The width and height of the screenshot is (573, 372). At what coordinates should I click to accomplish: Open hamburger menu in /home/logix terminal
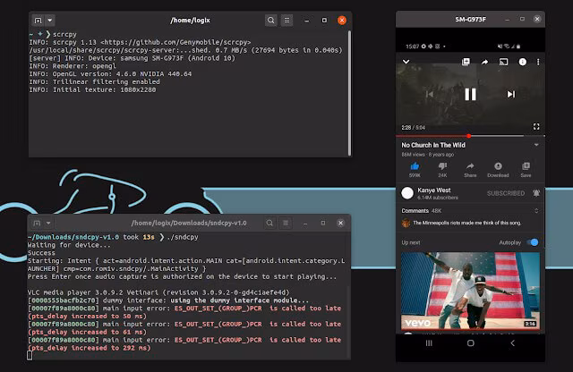tap(286, 21)
